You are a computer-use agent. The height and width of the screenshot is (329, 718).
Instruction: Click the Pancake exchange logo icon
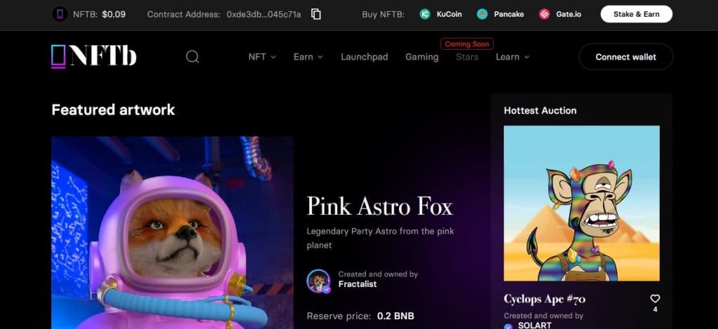482,14
